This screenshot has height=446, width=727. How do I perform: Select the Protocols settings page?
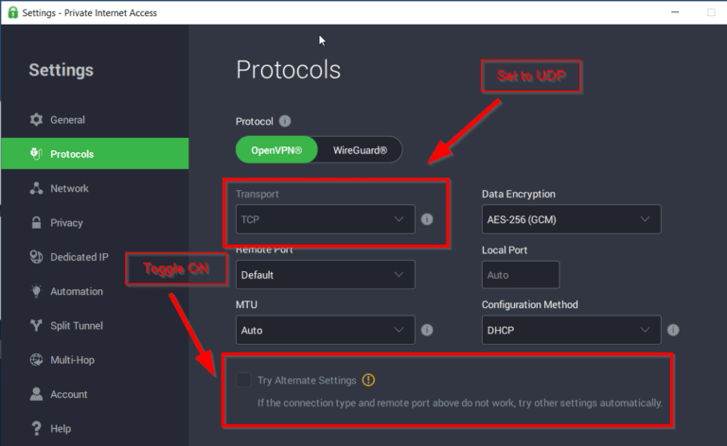click(x=95, y=154)
